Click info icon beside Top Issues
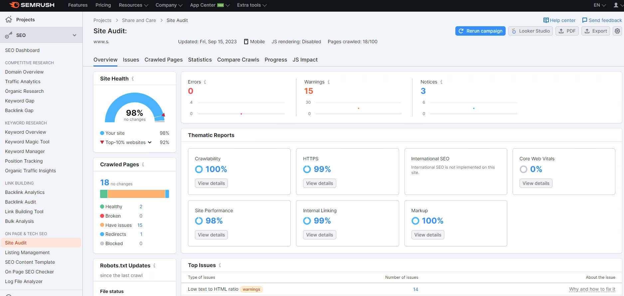The height and width of the screenshot is (296, 624). pos(220,265)
